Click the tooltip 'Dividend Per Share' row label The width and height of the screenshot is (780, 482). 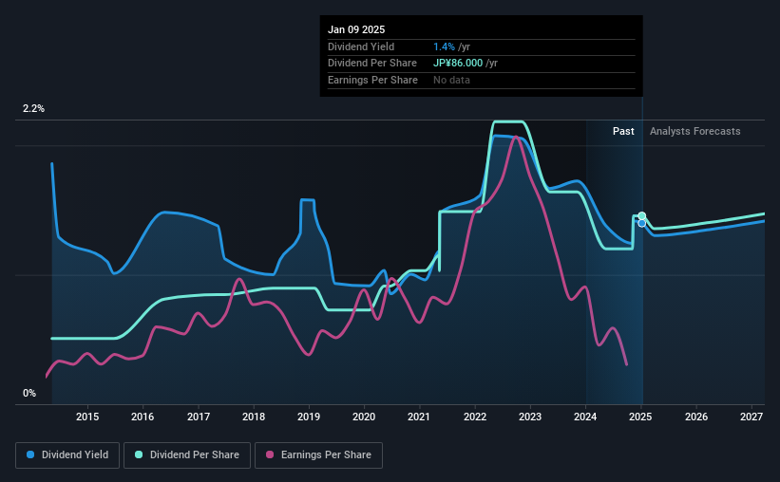point(372,64)
